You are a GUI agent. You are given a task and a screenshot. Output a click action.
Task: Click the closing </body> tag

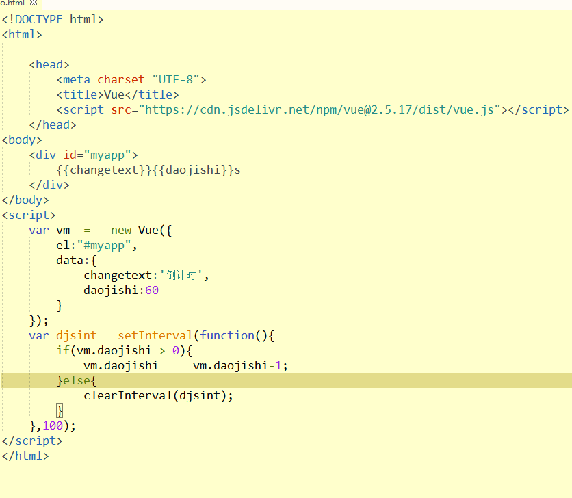25,200
